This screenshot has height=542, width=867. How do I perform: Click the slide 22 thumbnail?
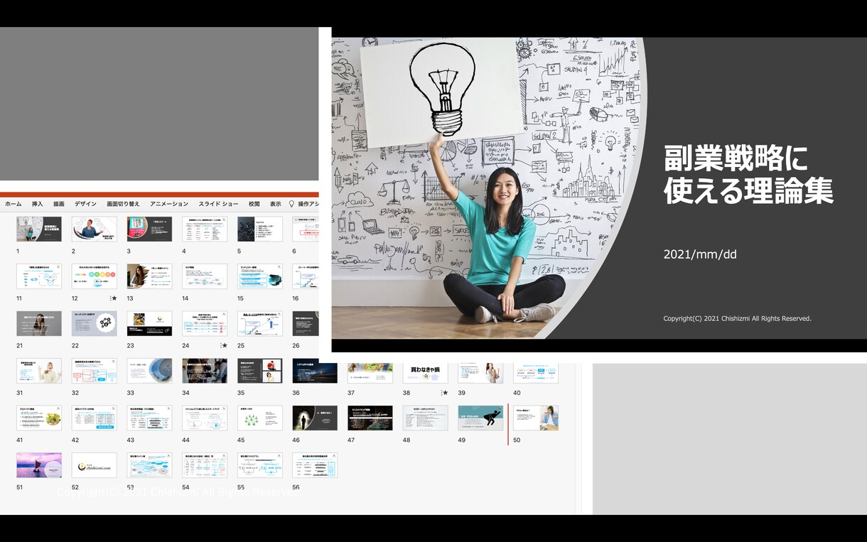click(95, 323)
